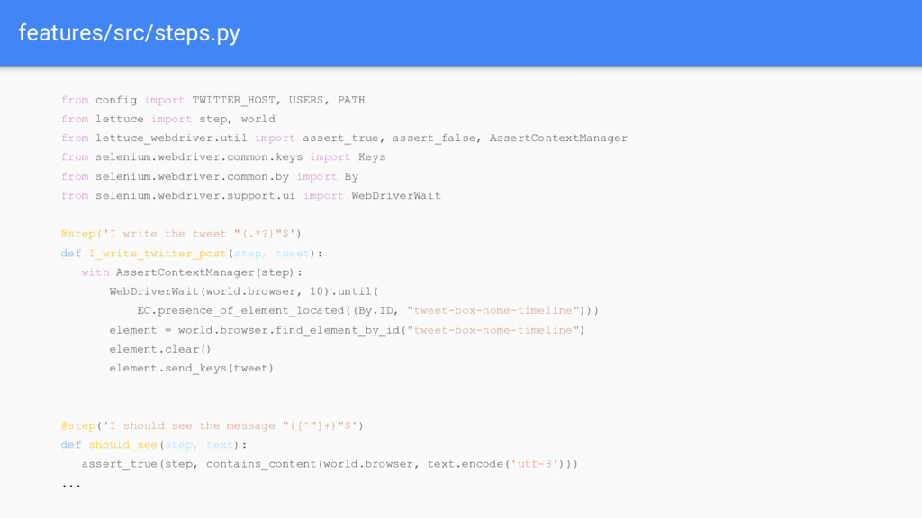Click the tweet parameter in function definition
This screenshot has height=518, width=922.
click(x=293, y=253)
